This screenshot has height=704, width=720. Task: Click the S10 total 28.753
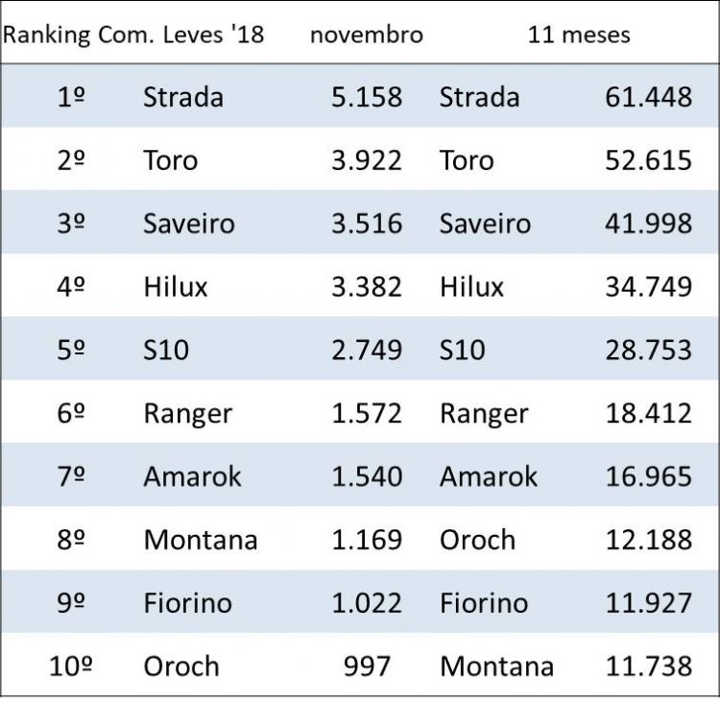point(648,350)
